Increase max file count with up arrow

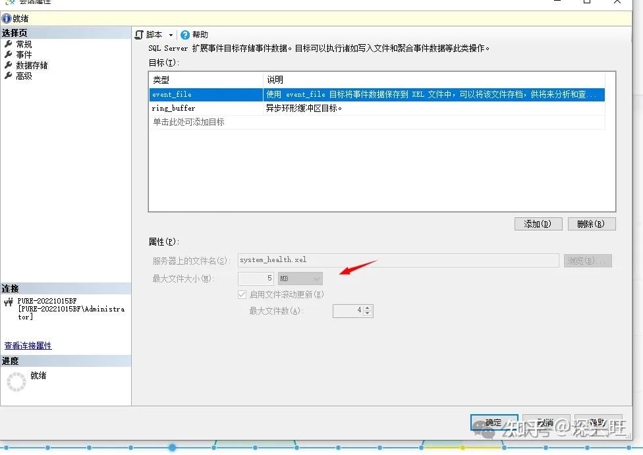point(368,308)
